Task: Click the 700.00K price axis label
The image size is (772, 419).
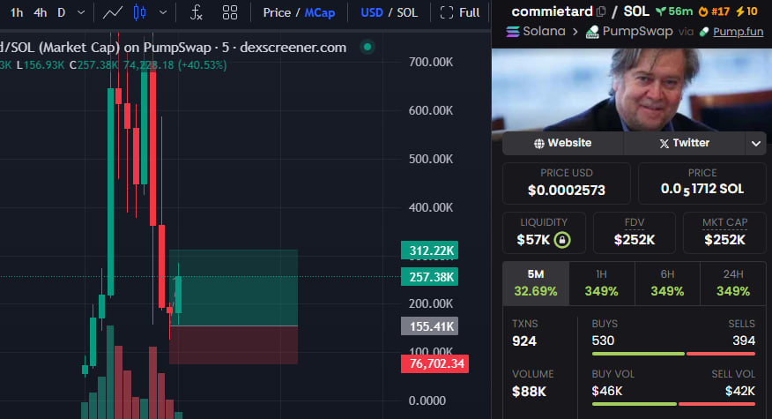Action: pyautogui.click(x=431, y=62)
